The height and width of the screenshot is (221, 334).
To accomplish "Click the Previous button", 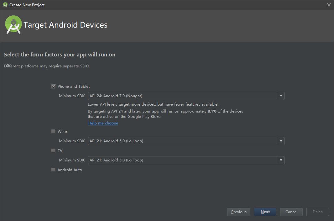I will (x=238, y=212).
